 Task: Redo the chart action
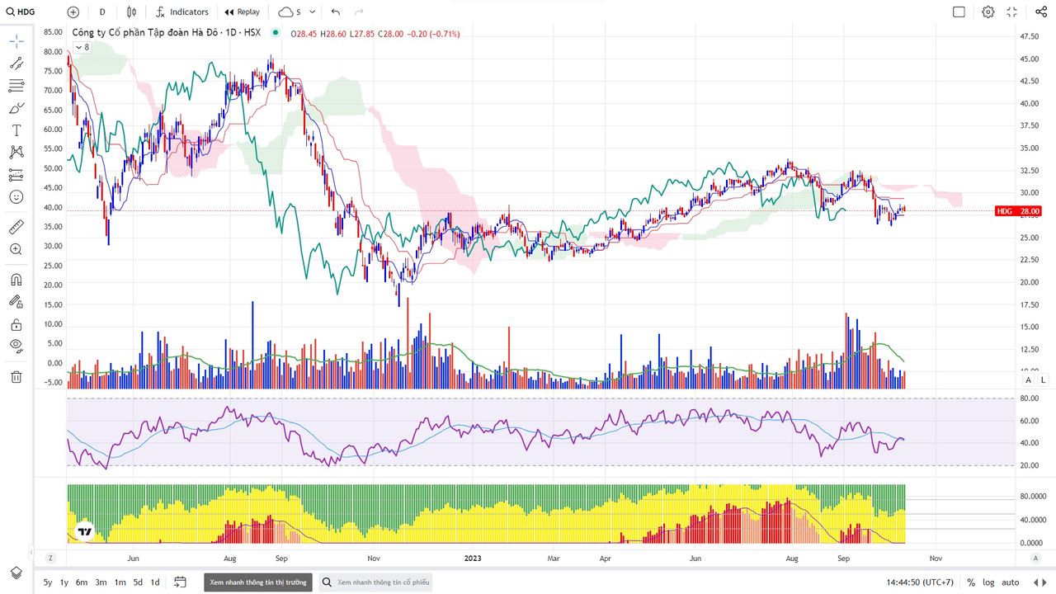359,12
